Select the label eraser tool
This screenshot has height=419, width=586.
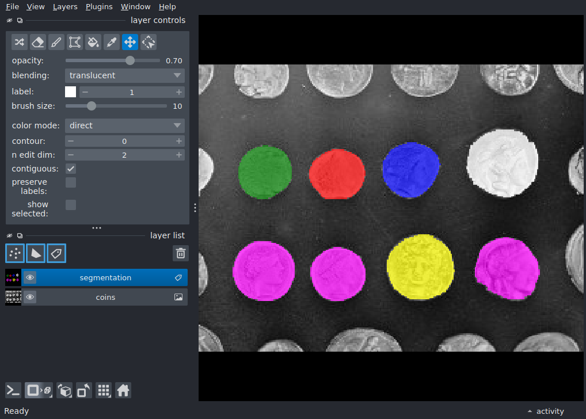pyautogui.click(x=38, y=42)
